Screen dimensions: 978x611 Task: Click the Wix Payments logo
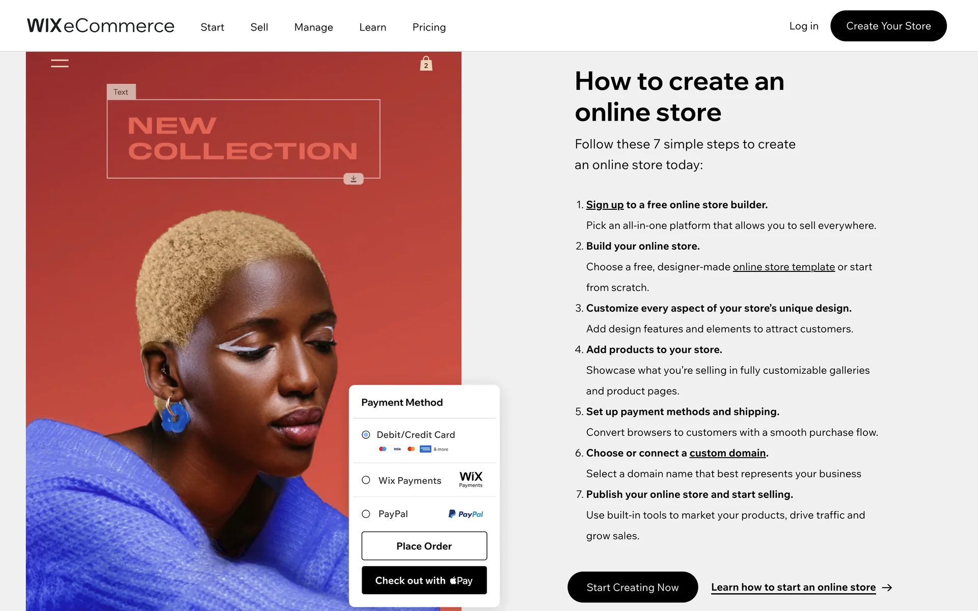471,479
